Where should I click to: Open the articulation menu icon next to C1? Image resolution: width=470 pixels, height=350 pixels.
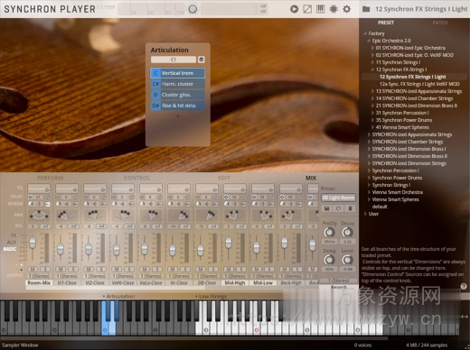tap(202, 60)
